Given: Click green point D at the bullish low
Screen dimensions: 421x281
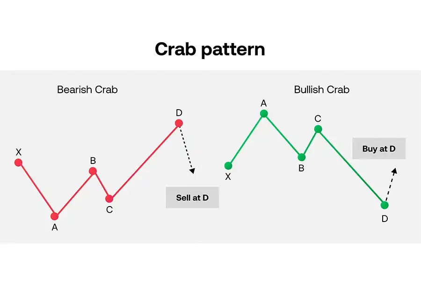Looking at the screenshot, I should 385,205.
